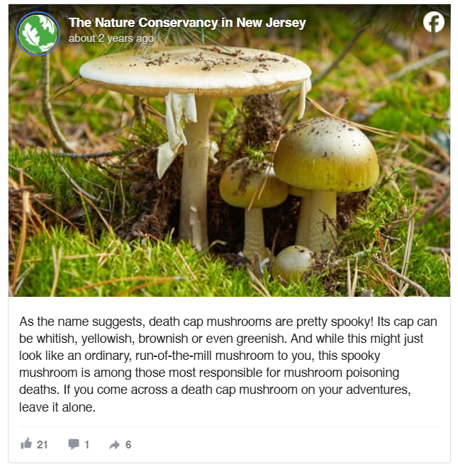Image resolution: width=458 pixels, height=464 pixels.
Task: Like the post with thumbs-up icon
Action: [x=26, y=443]
